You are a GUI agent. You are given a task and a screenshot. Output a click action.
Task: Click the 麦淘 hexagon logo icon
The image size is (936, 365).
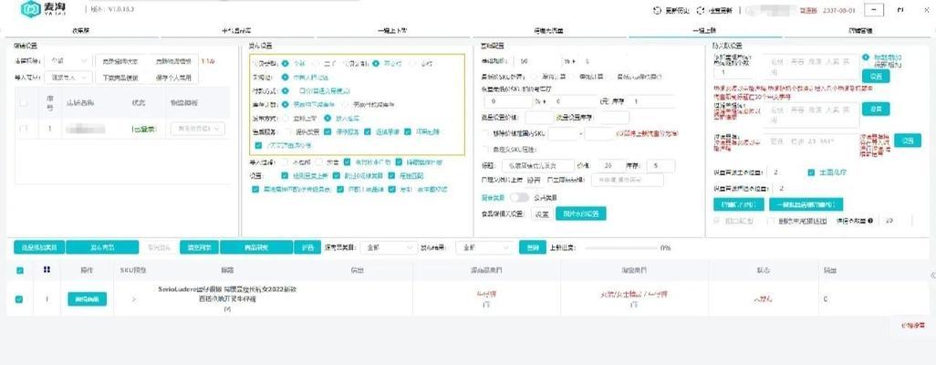(x=30, y=9)
